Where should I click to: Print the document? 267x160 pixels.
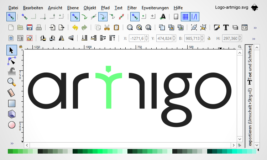(x=39, y=27)
